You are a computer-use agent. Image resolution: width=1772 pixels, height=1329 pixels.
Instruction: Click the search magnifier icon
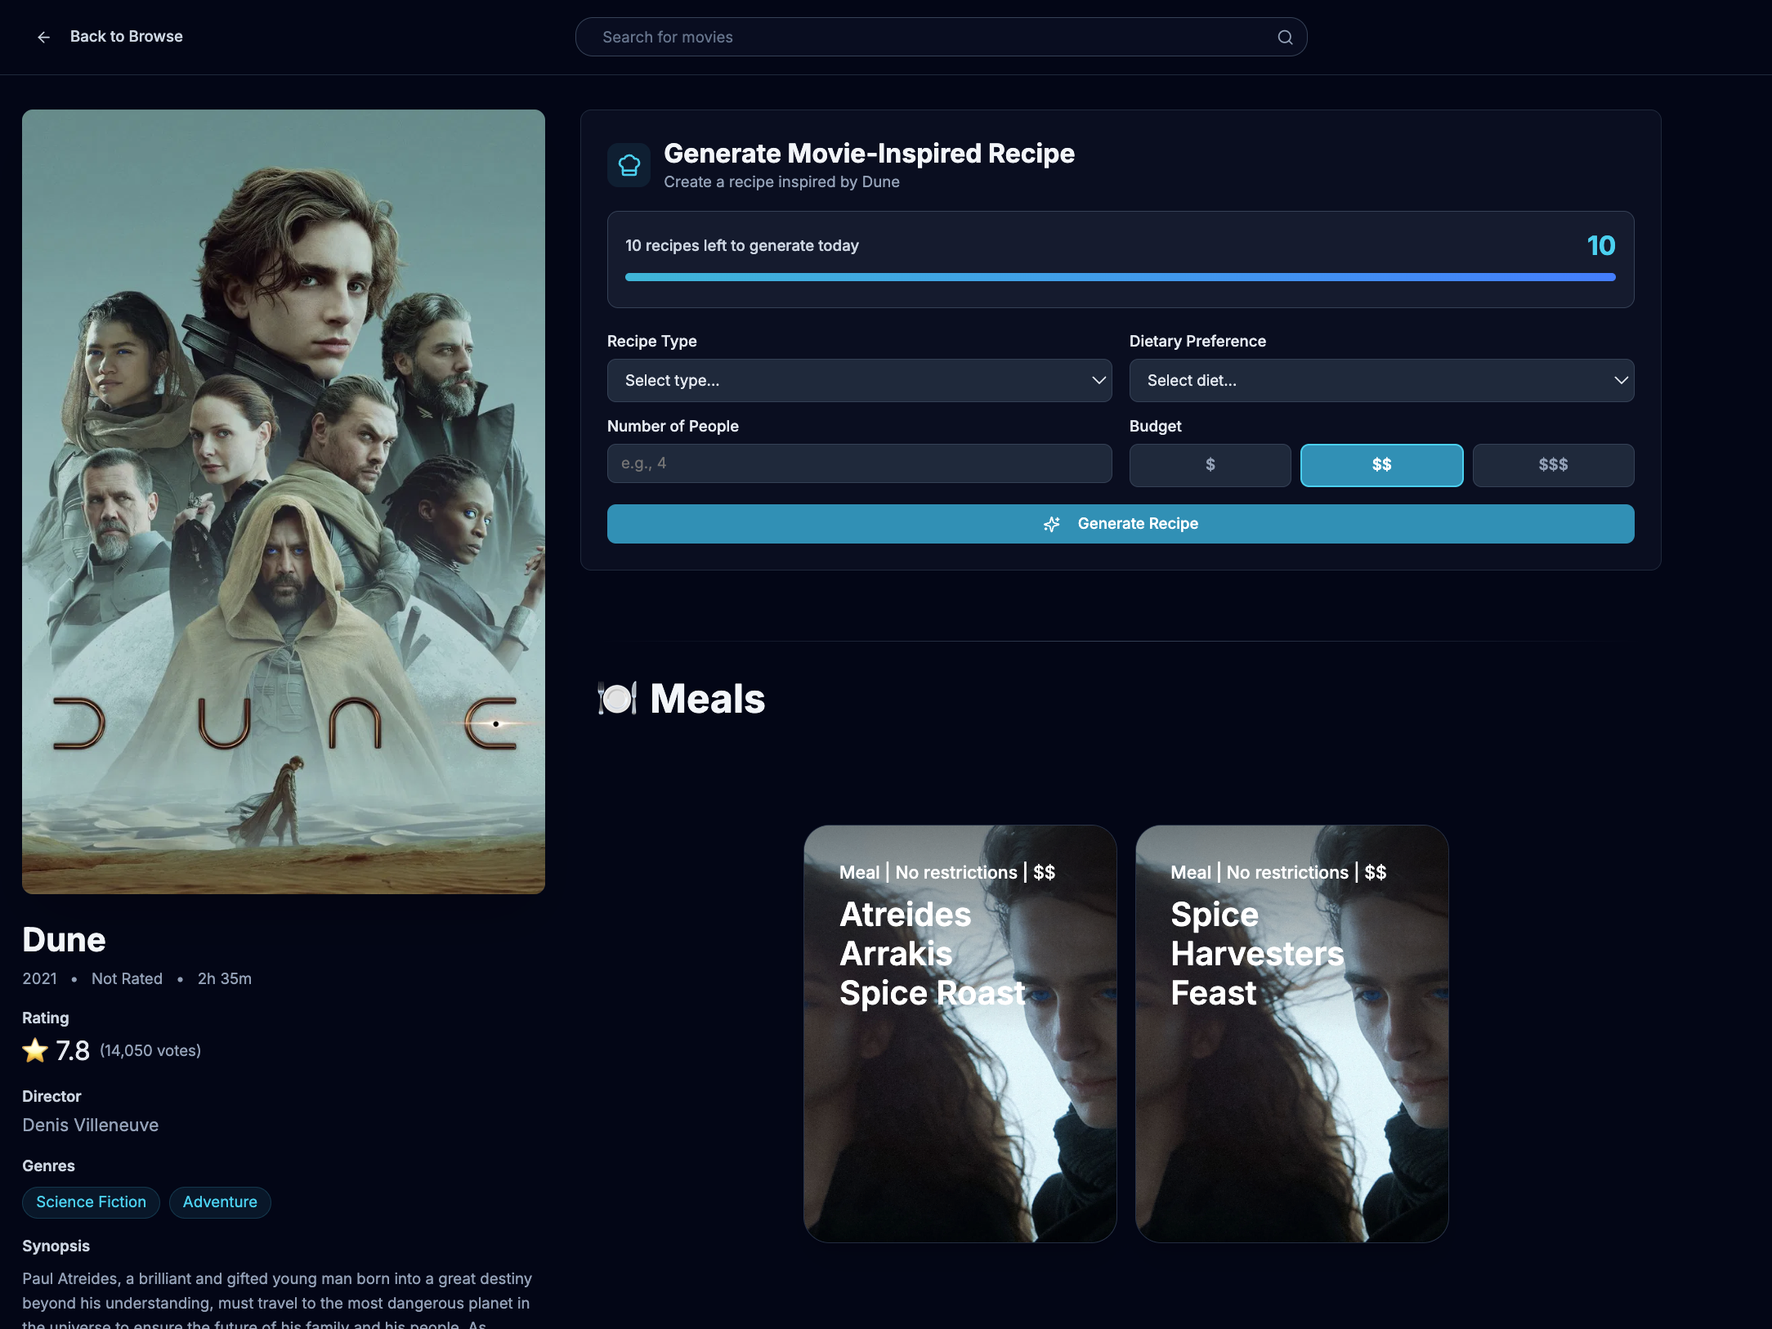click(x=1285, y=37)
